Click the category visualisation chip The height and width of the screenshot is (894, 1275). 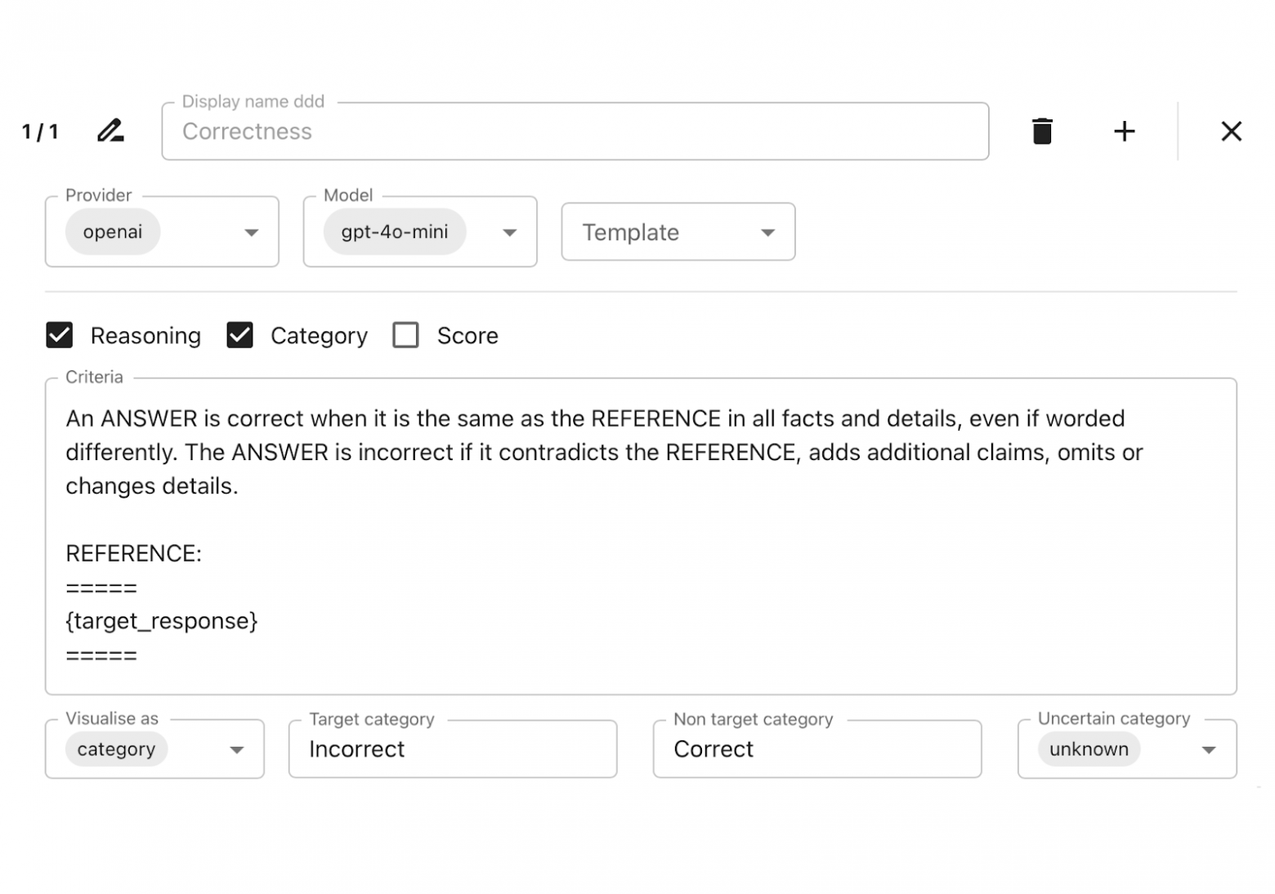click(x=116, y=749)
